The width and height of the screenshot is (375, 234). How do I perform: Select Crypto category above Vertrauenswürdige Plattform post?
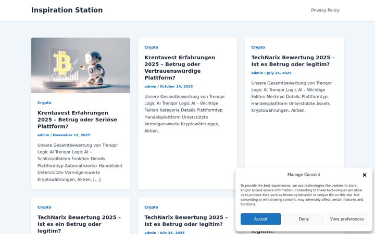151,47
